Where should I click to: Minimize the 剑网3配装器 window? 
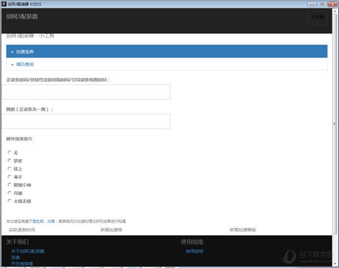[x=312, y=4]
